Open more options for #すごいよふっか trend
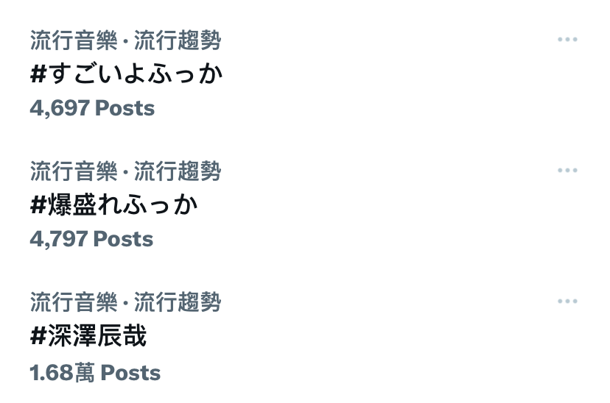Image resolution: width=610 pixels, height=403 pixels. (x=567, y=39)
